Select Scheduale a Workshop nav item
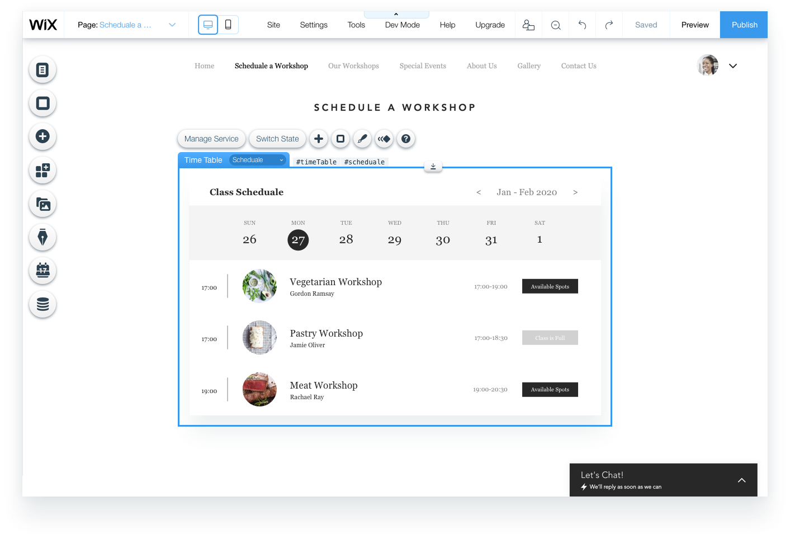 coord(271,66)
